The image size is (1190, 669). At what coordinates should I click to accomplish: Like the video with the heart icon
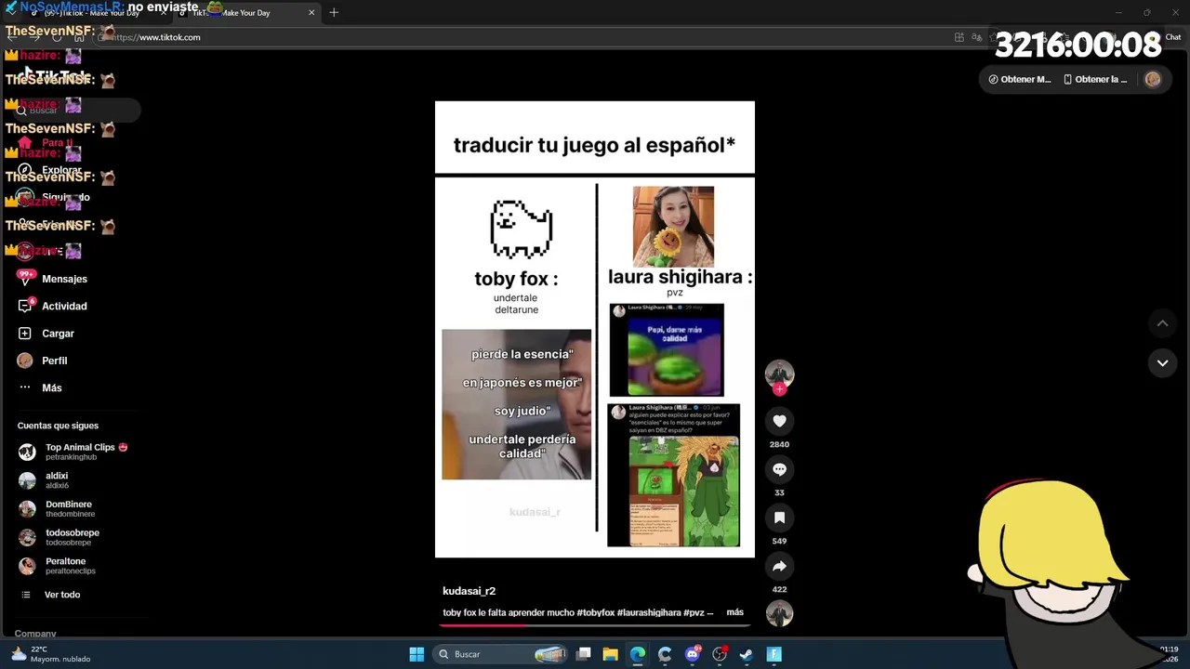click(779, 421)
